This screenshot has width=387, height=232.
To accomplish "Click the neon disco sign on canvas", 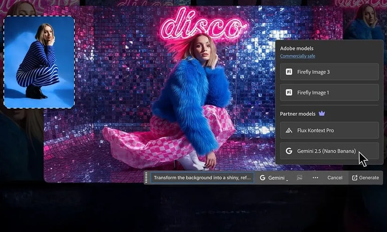I will [x=203, y=23].
